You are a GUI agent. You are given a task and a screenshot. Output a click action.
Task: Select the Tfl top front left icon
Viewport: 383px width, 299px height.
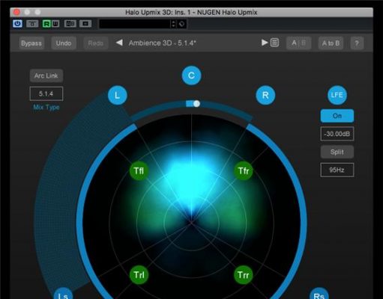(139, 170)
